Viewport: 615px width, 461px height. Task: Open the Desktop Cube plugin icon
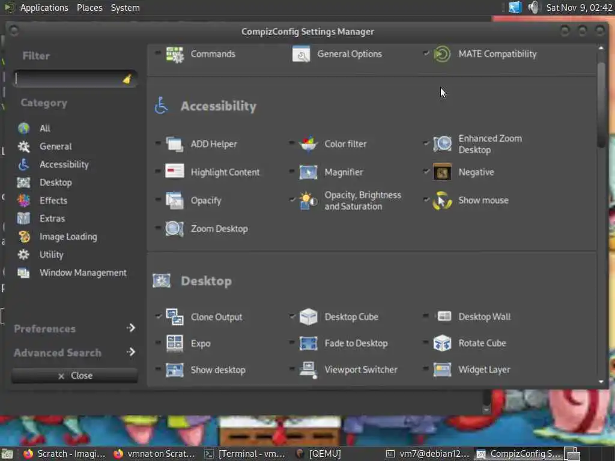(x=308, y=317)
